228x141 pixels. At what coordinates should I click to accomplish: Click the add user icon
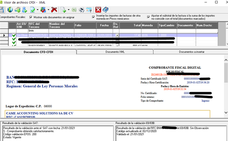tap(25, 10)
